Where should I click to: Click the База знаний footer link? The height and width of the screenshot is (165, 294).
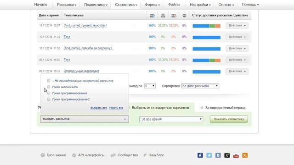click(57, 155)
